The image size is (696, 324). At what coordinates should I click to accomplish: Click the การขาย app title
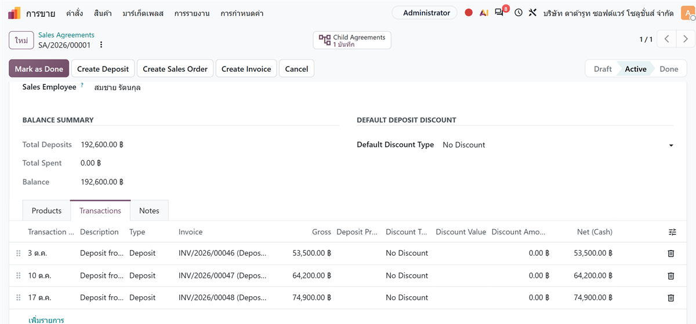(x=41, y=13)
